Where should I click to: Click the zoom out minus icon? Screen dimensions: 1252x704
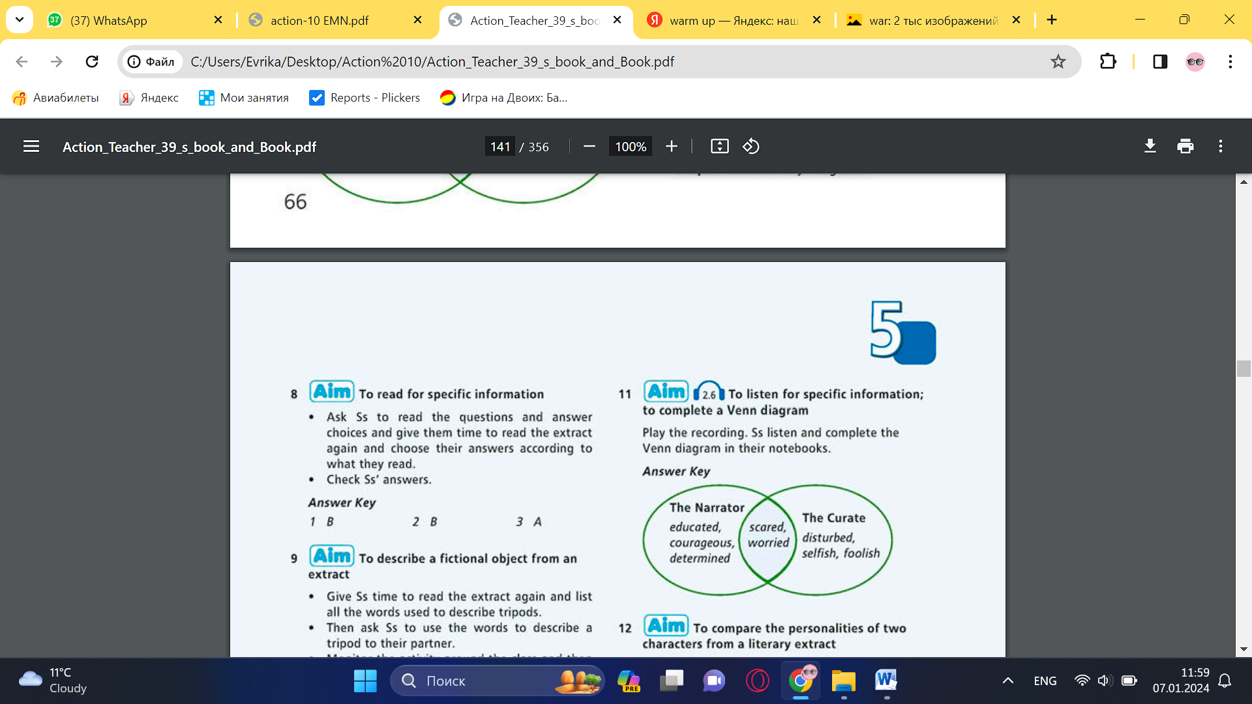(589, 147)
